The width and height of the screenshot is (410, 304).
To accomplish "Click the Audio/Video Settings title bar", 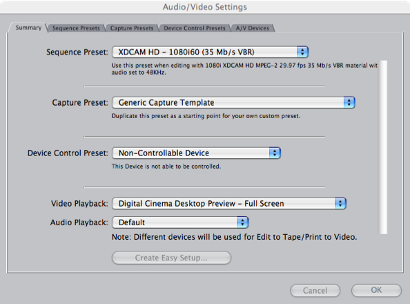I will click(205, 7).
